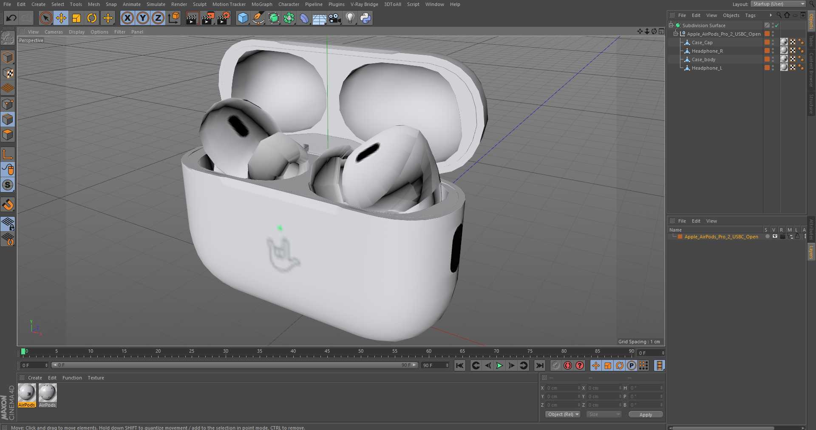Add a light object

350,18
